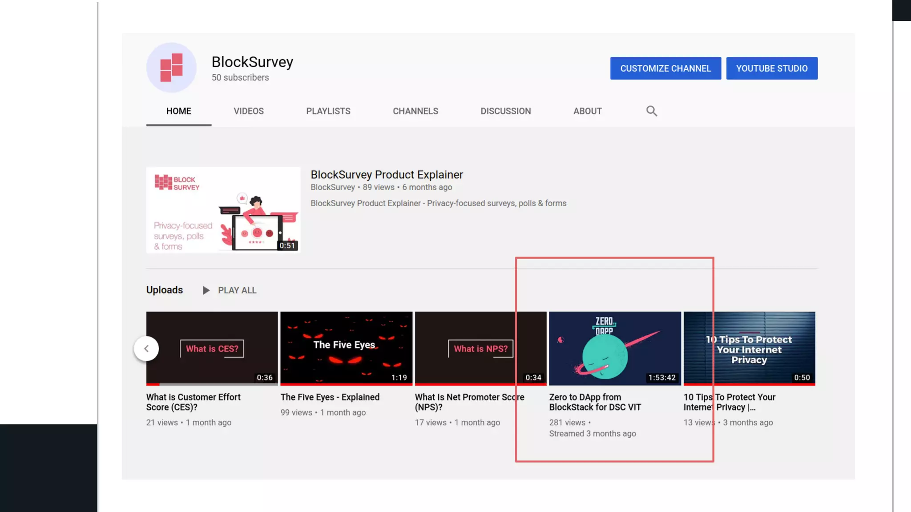Open 10 Tips Internet Privacy thumbnail
The height and width of the screenshot is (512, 911).
[x=749, y=348]
